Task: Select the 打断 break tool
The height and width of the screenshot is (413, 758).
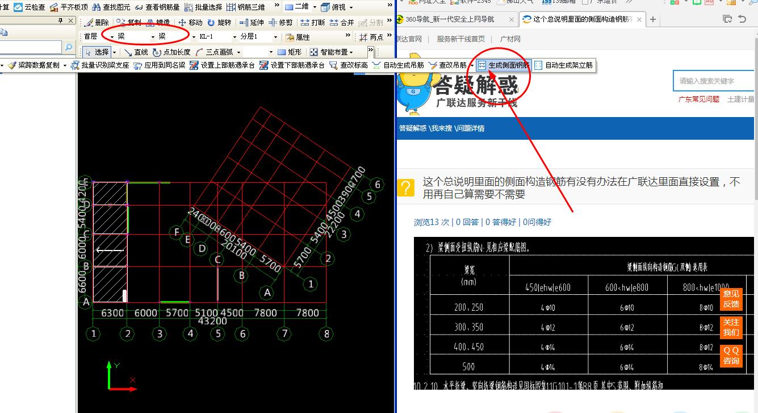Action: coord(313,23)
